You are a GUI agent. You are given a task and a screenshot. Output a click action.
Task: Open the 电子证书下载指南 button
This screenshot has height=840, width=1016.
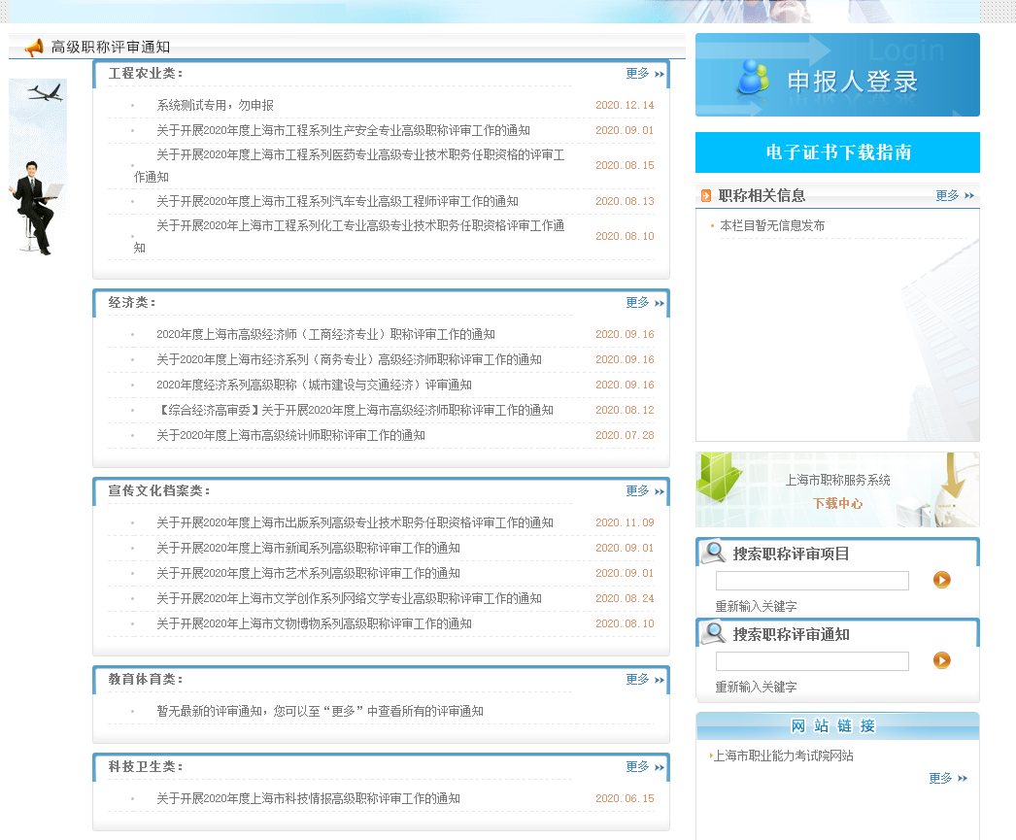coord(837,152)
